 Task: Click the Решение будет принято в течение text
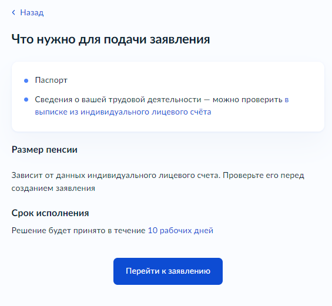point(79,230)
